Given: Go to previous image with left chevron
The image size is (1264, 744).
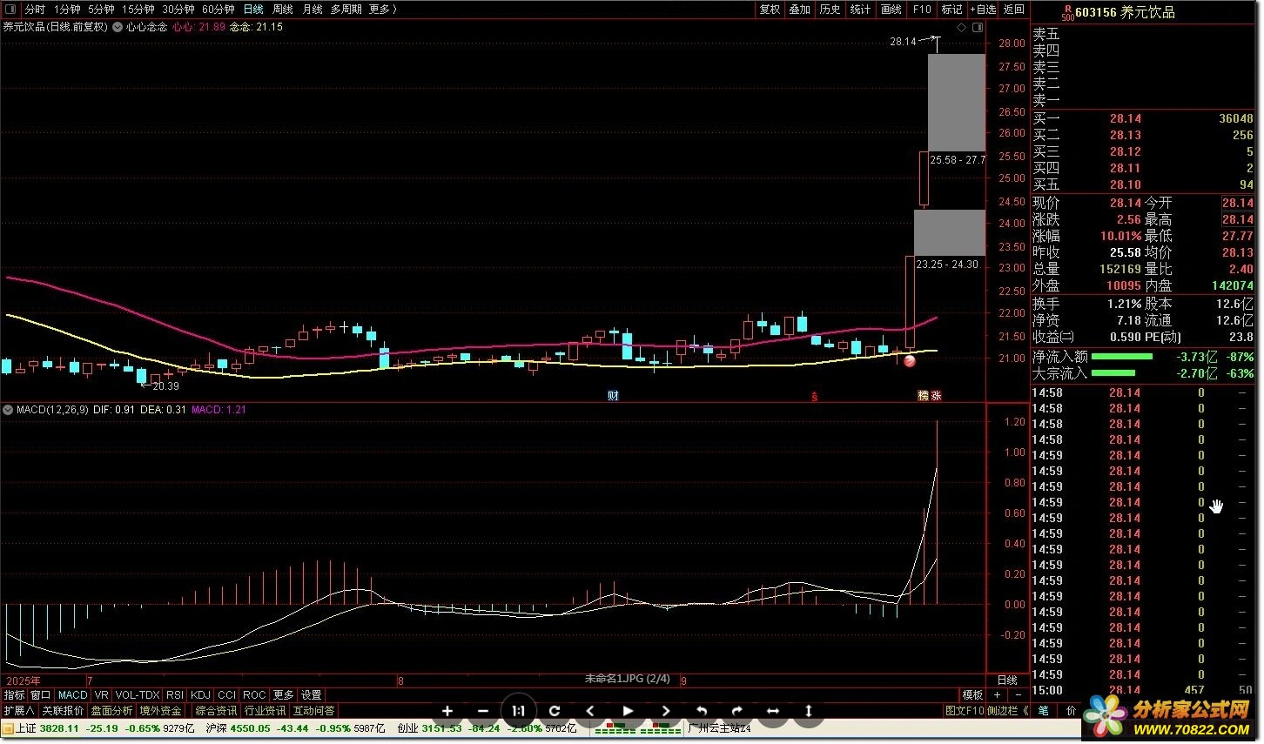Looking at the screenshot, I should pos(590,711).
